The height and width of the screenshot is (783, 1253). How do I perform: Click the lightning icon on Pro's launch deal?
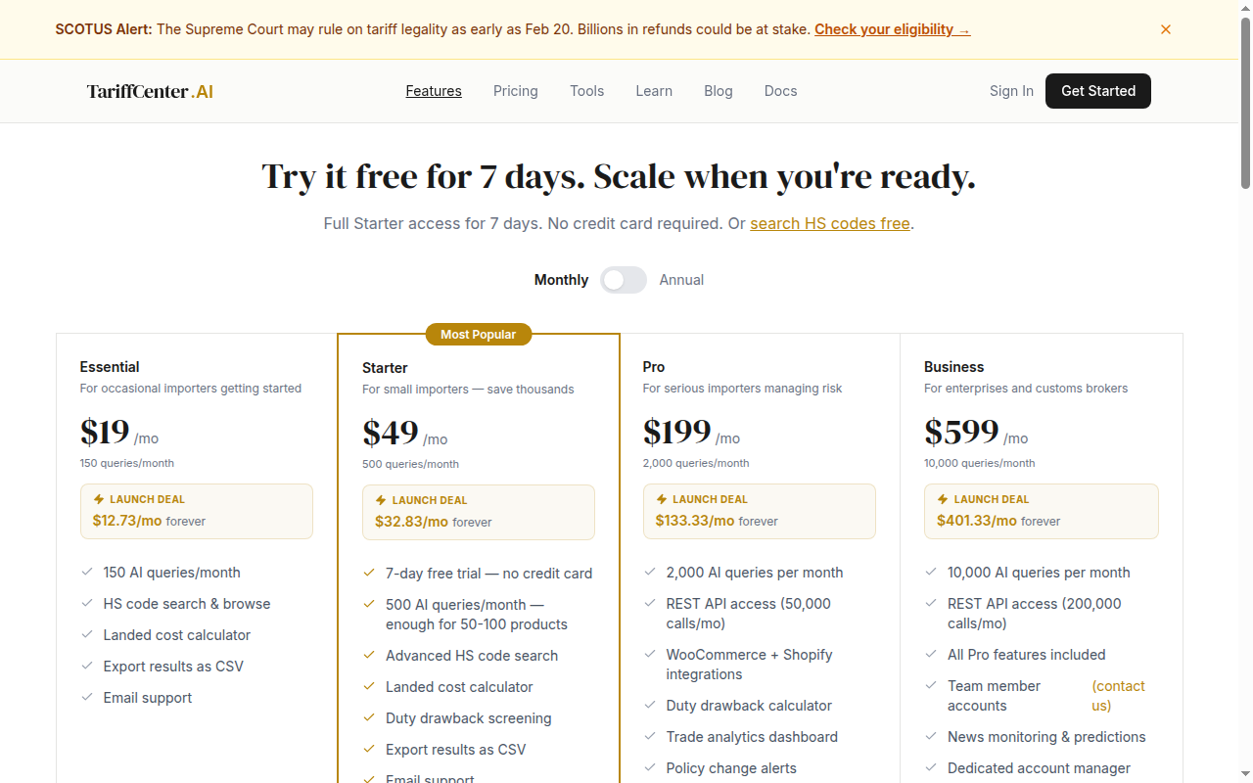[x=660, y=499]
